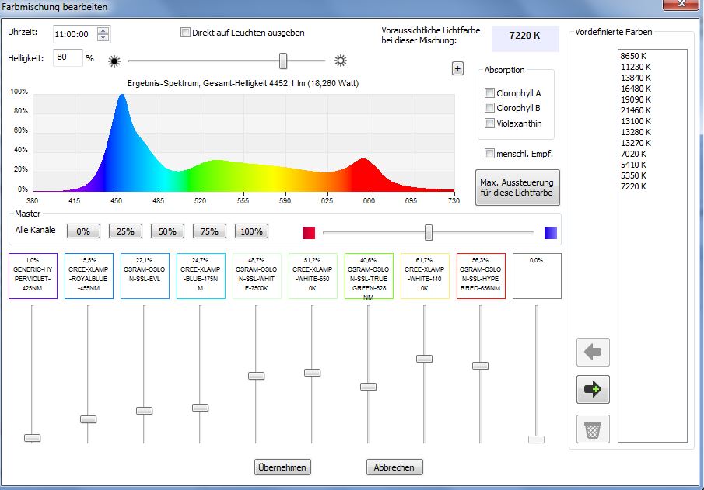Click the green plus arrow icon
Screen dimensions: 704x490
pos(592,390)
